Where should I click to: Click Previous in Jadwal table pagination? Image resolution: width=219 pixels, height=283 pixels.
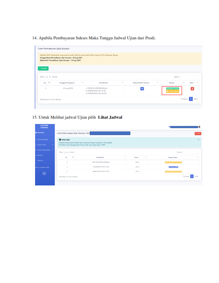pyautogui.click(x=186, y=176)
